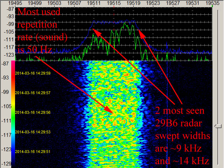Click the -87 dB label on spectrum axis
This screenshot has width=224, height=168.
[10, 9]
